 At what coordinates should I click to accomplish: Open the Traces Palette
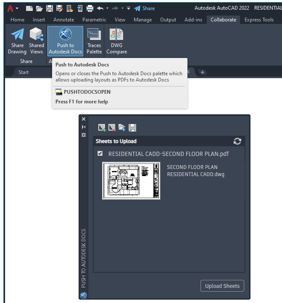[94, 41]
